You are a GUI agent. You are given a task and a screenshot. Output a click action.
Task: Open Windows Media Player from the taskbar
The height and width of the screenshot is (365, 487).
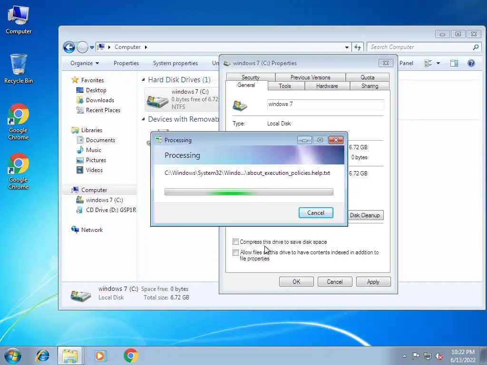100,355
